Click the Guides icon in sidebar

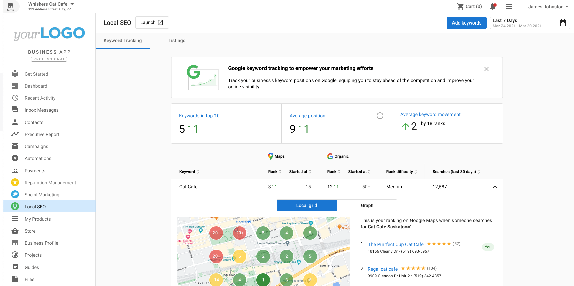(15, 267)
